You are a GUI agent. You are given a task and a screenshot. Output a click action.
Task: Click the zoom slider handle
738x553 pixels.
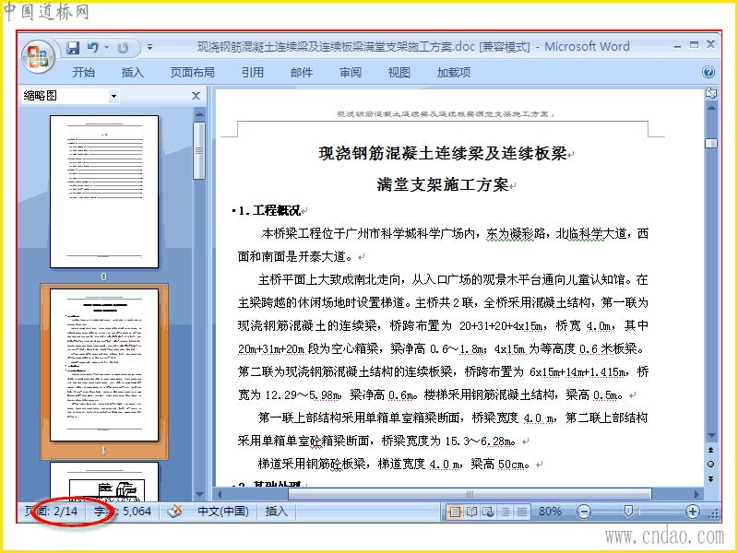(628, 512)
